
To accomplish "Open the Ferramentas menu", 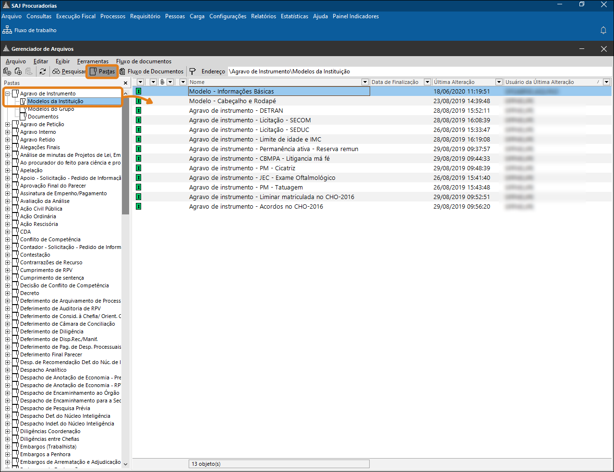I will click(93, 61).
